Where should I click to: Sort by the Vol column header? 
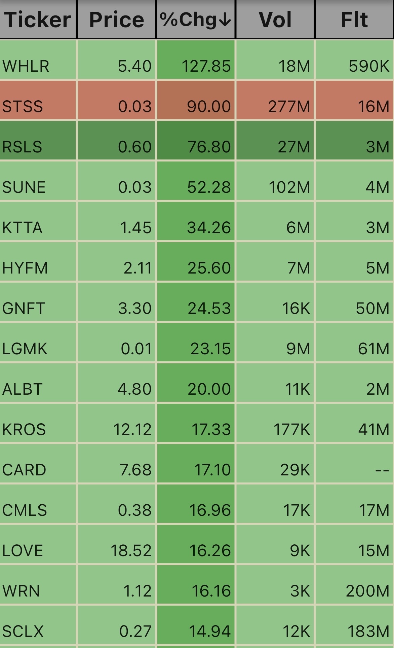275,20
